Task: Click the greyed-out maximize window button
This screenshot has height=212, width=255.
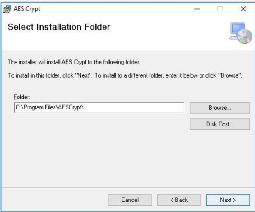Action: point(220,9)
